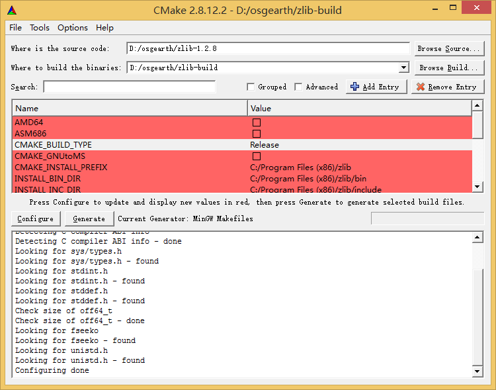
Task: Click the red X Remove Entry icon
Action: click(x=421, y=87)
